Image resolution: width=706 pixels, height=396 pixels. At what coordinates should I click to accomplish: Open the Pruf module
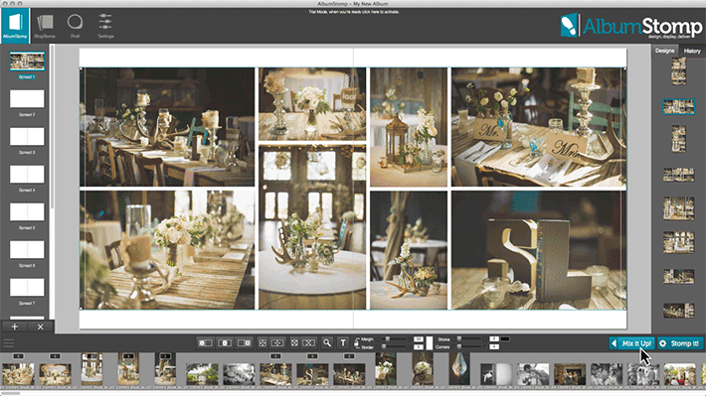75,26
